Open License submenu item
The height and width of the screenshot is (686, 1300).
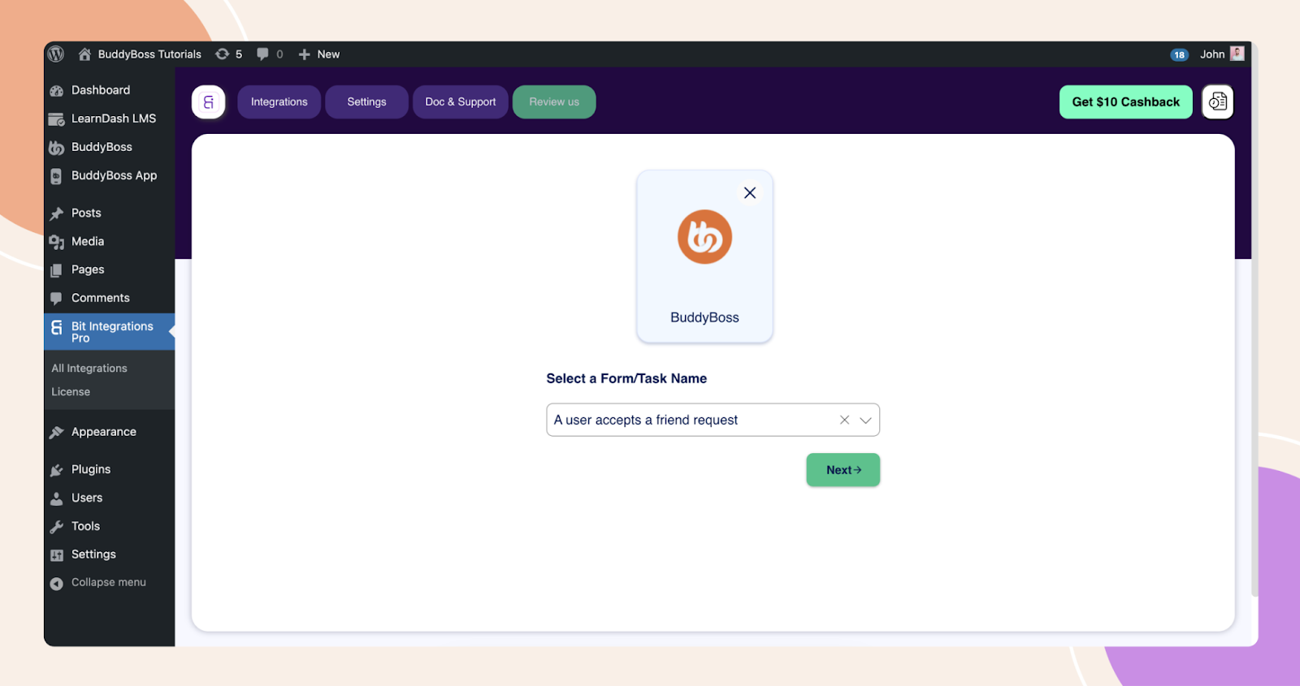(71, 392)
